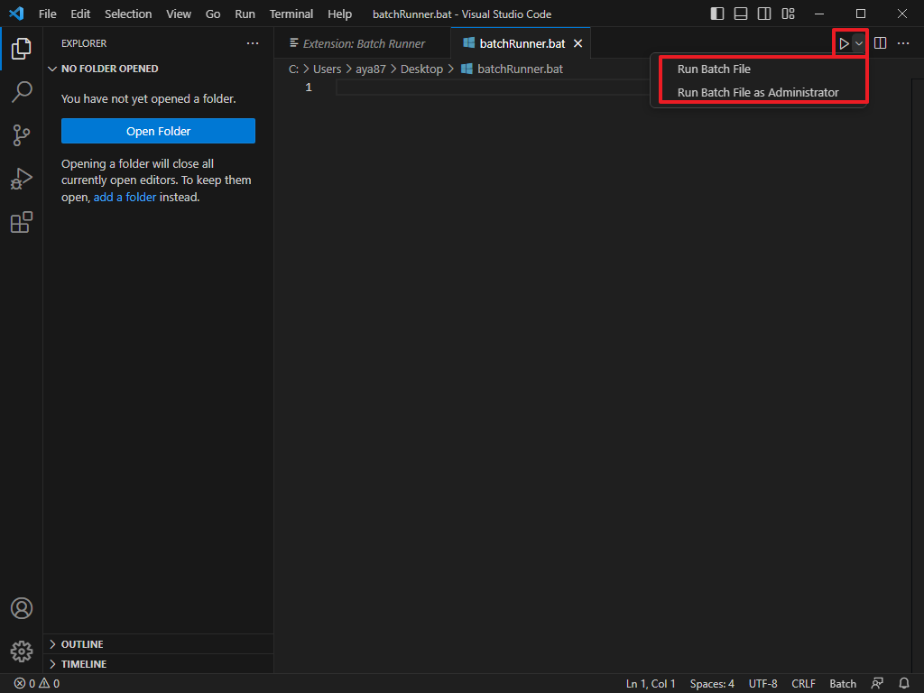Switch to Extension: Batch Runner tab
924x693 pixels.
[x=363, y=43]
